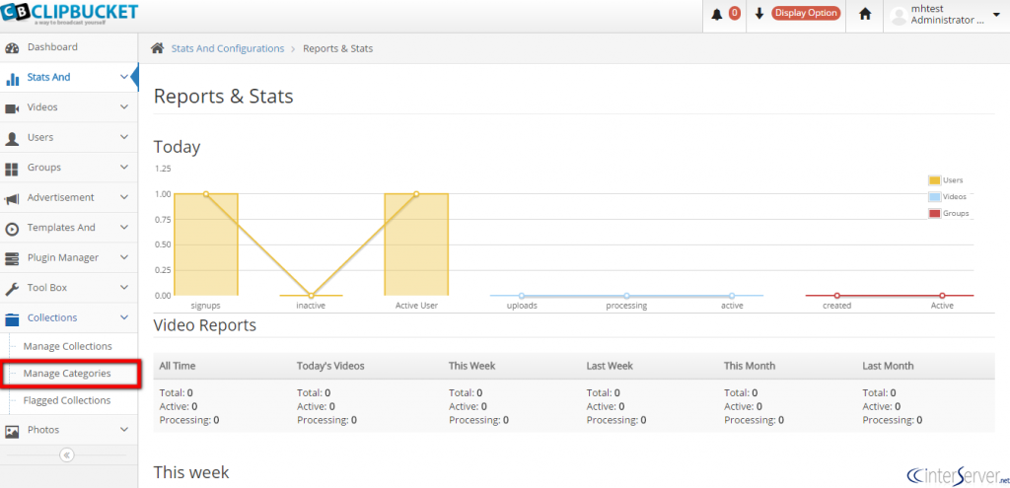Click the download arrow icon in header
The image size is (1010, 488).
click(759, 14)
